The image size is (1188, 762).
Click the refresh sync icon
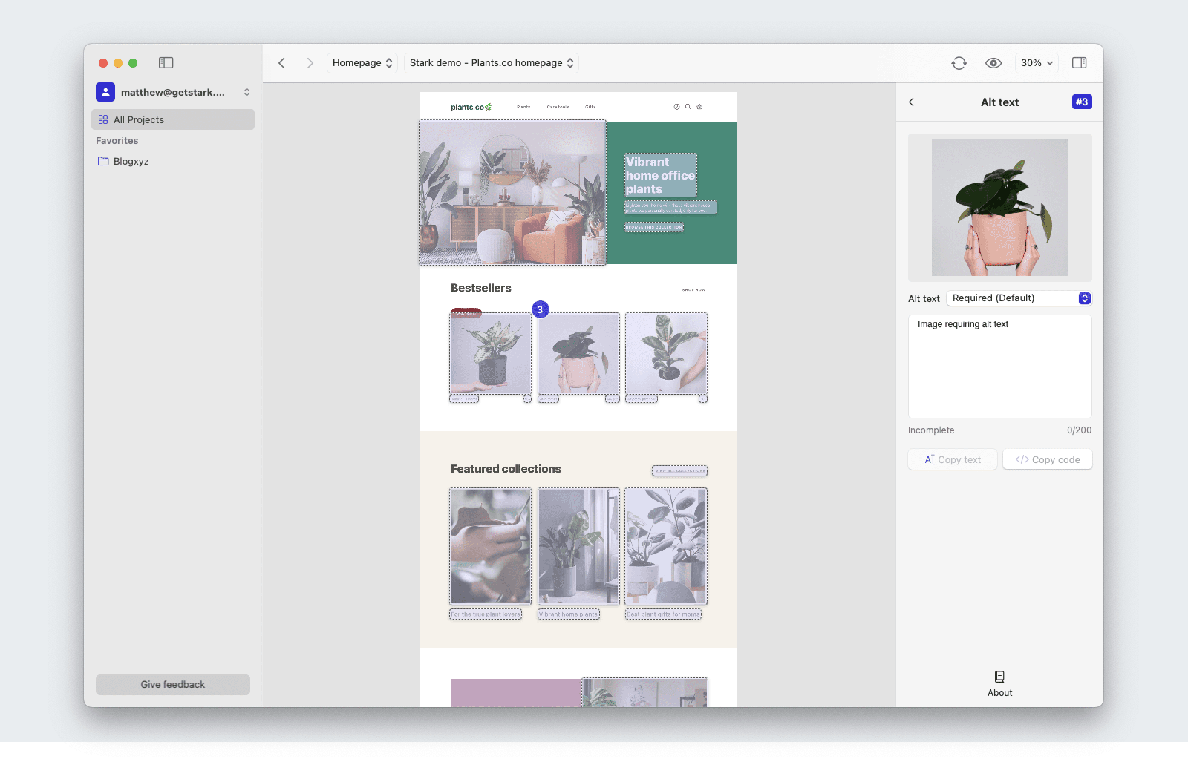pos(959,63)
